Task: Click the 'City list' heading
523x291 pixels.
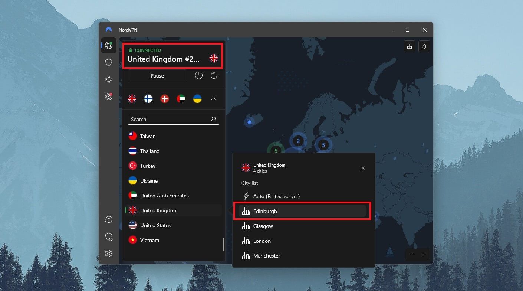Action: click(x=250, y=183)
